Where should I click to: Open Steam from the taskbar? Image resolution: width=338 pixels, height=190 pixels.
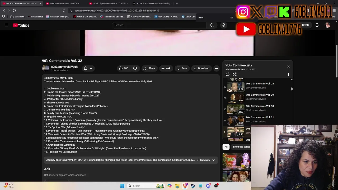click(x=193, y=186)
